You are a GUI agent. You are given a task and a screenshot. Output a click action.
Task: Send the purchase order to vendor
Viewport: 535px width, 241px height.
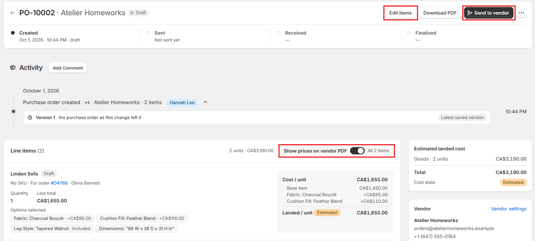pyautogui.click(x=489, y=13)
